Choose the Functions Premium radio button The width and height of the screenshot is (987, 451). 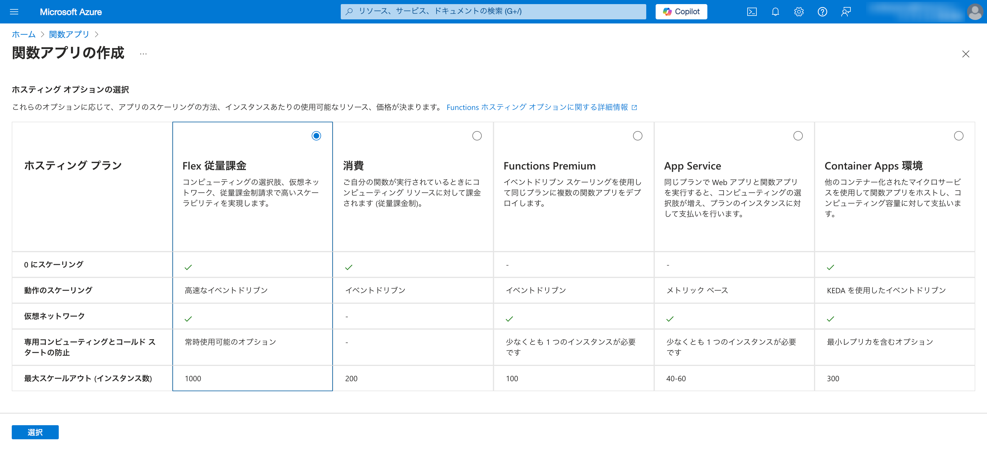coord(637,136)
